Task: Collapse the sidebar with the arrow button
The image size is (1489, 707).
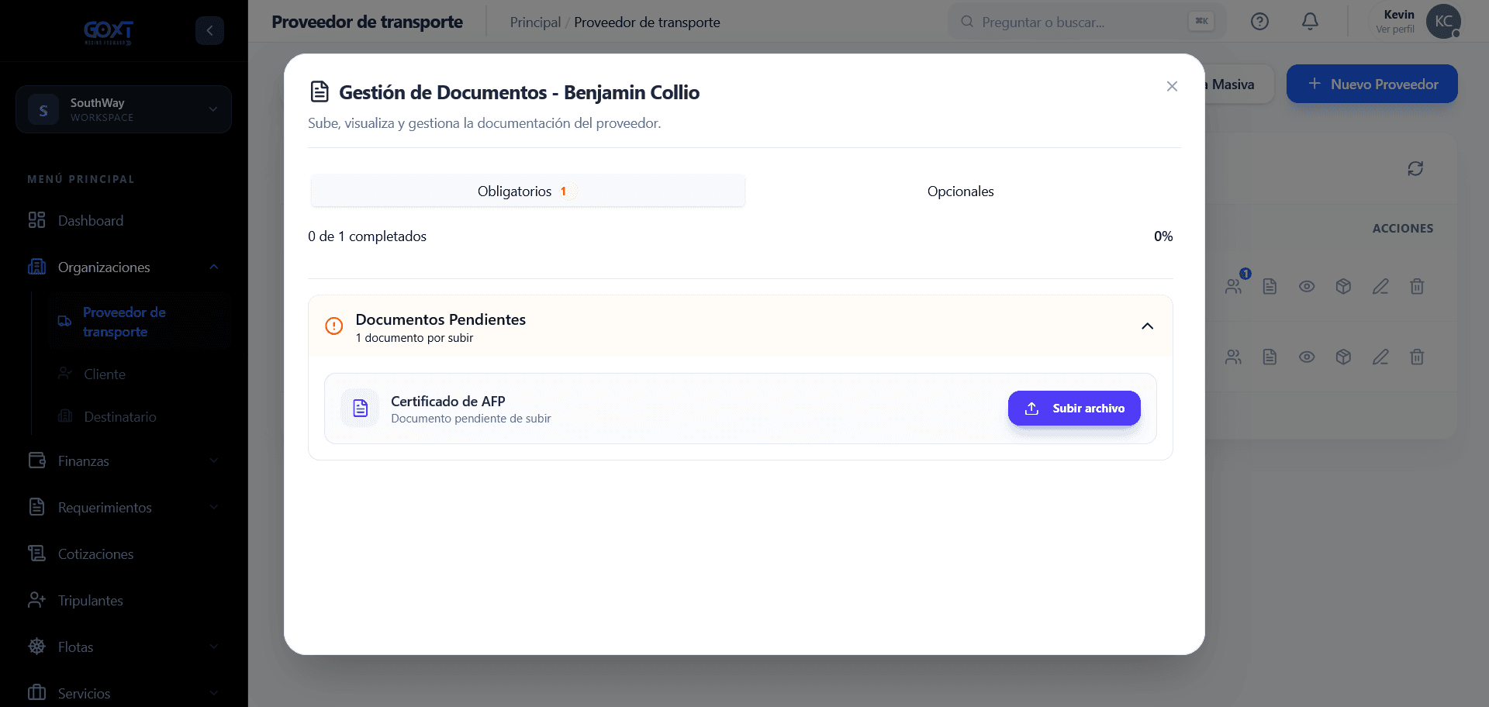Action: [209, 31]
